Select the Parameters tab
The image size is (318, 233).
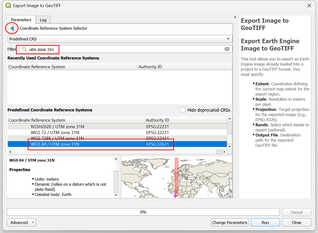tap(21, 20)
